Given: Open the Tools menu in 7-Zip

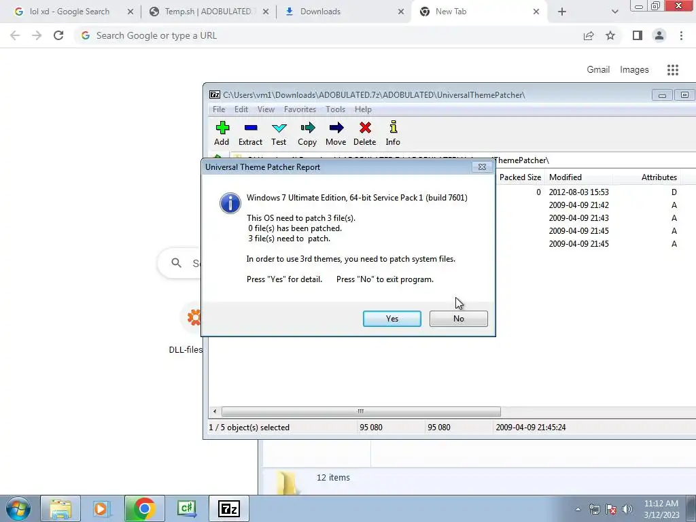Looking at the screenshot, I should [x=335, y=109].
